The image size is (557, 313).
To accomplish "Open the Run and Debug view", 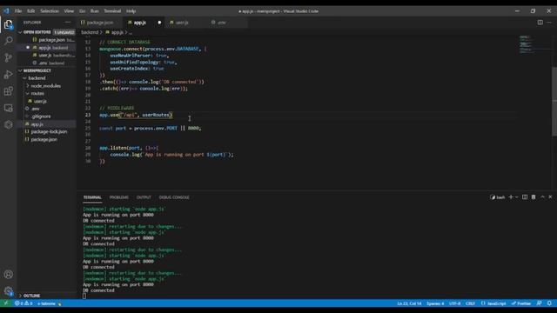I will click(8, 75).
